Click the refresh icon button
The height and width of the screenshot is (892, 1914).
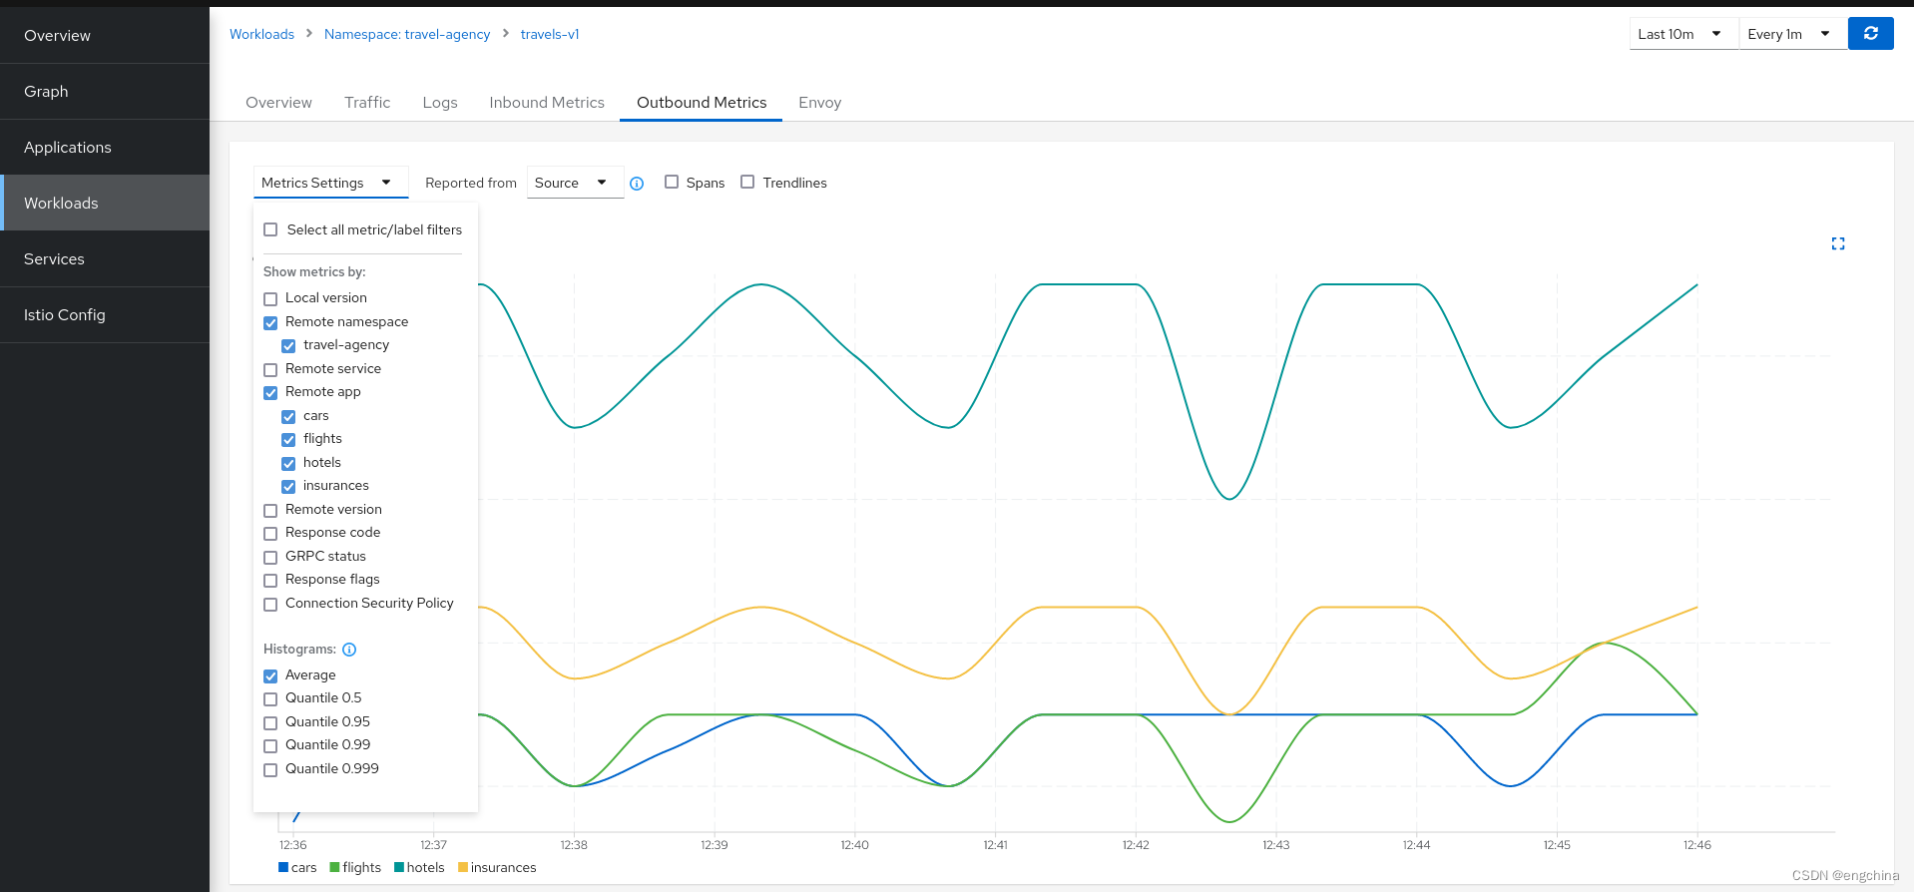click(1870, 34)
